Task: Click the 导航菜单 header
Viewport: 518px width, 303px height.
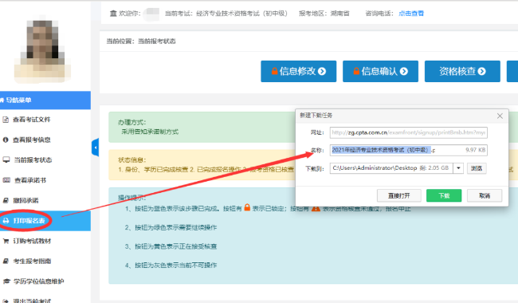Action: pyautogui.click(x=45, y=100)
